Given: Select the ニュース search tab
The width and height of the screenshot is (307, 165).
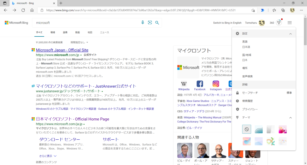Looking at the screenshot, I should 104,33.
